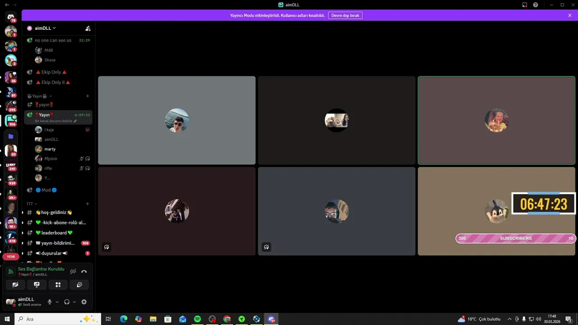The width and height of the screenshot is (578, 325).
Task: Join the Ekip Only II voice channel
Action: click(58, 83)
